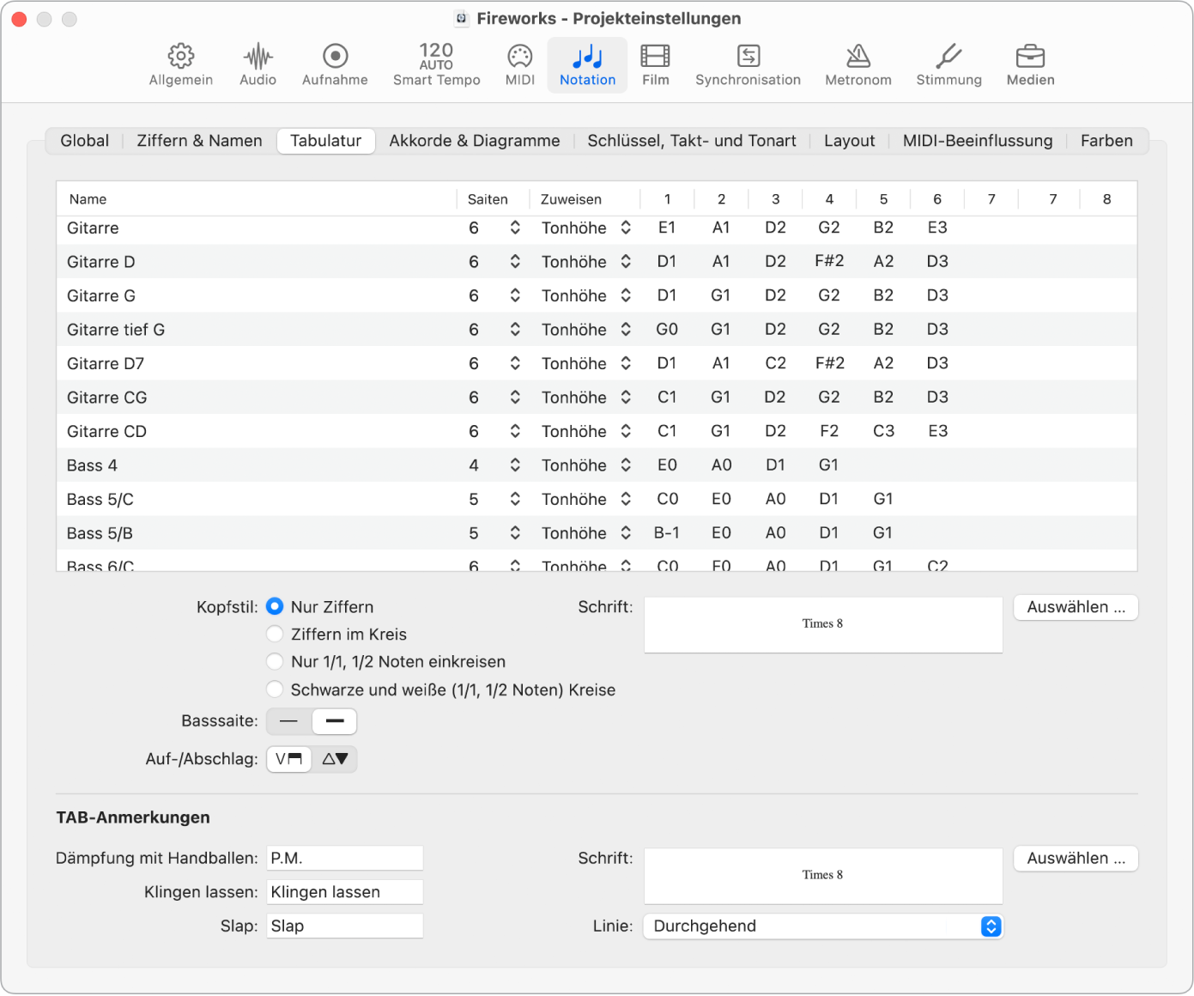Click the Slap text input field
The image size is (1194, 996).
click(343, 926)
